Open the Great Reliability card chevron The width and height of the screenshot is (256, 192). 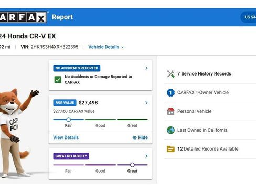coord(146,156)
